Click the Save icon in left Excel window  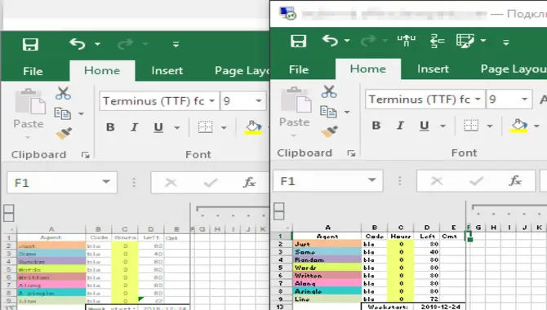click(x=30, y=44)
